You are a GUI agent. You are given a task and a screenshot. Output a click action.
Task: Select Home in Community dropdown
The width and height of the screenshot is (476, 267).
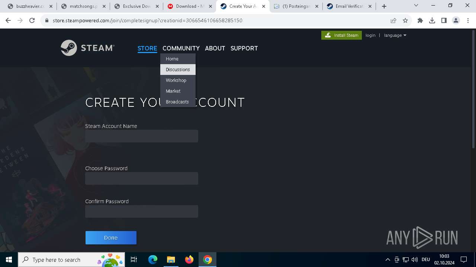pyautogui.click(x=178, y=59)
